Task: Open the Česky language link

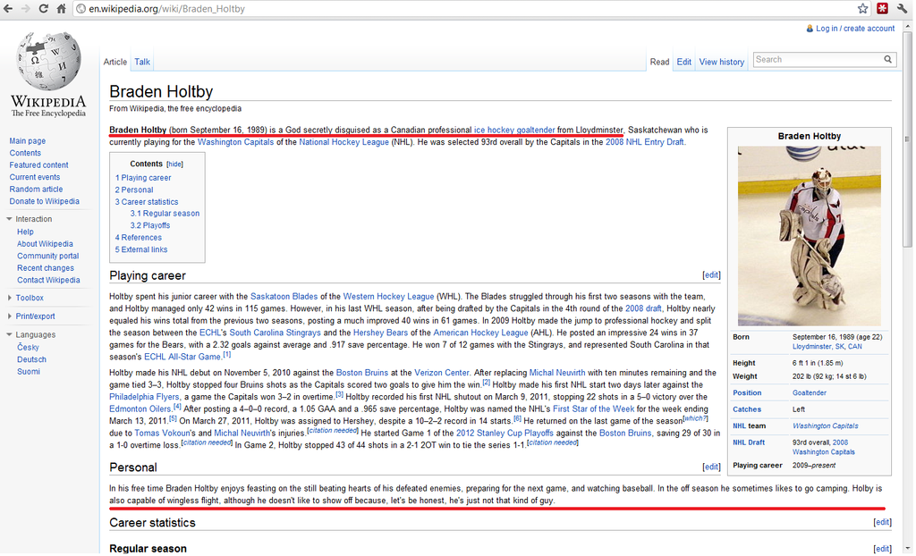Action: pyautogui.click(x=28, y=348)
